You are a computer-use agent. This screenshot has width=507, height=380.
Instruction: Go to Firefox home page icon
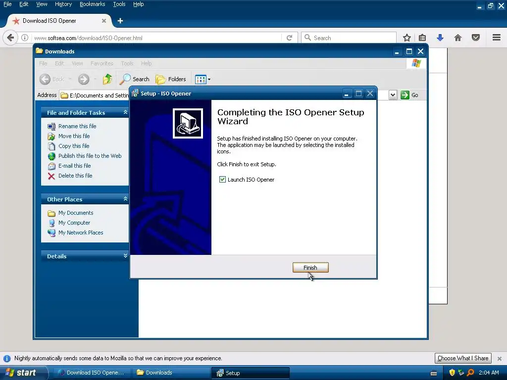pos(458,38)
